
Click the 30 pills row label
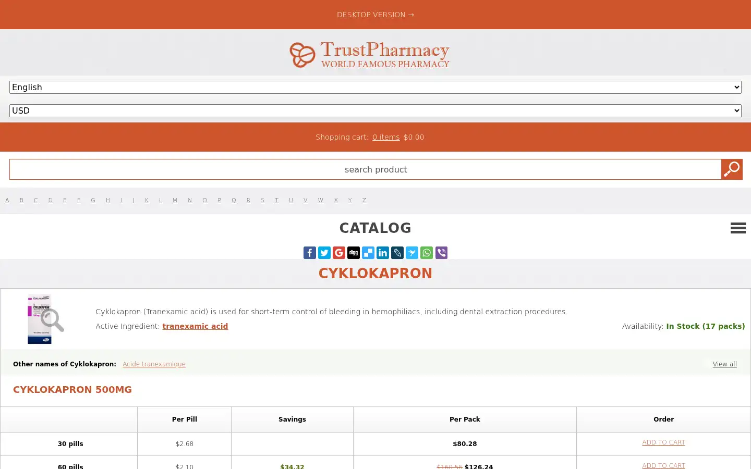[x=70, y=444]
